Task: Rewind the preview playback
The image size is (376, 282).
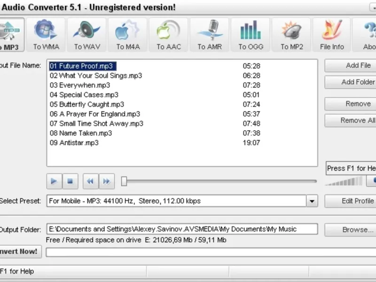Action: (90, 181)
